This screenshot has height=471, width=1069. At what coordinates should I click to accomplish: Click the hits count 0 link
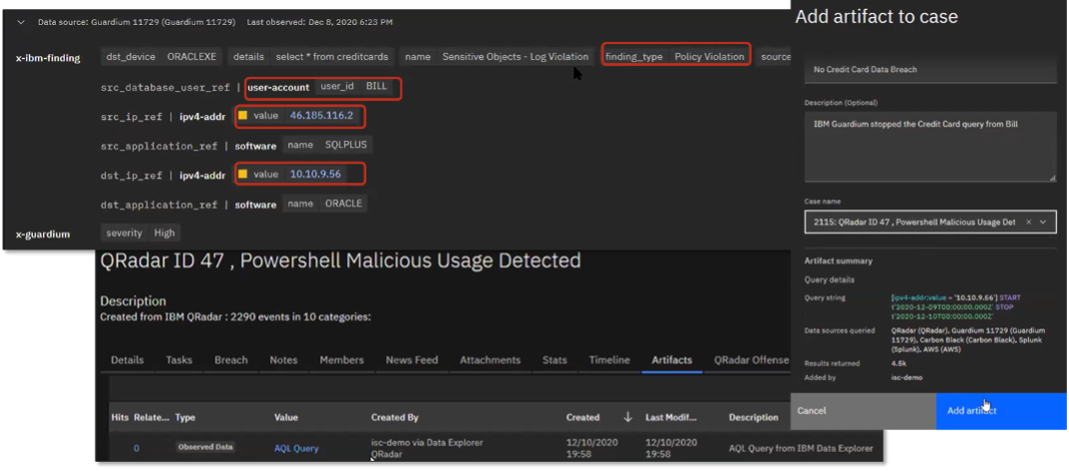tap(137, 448)
